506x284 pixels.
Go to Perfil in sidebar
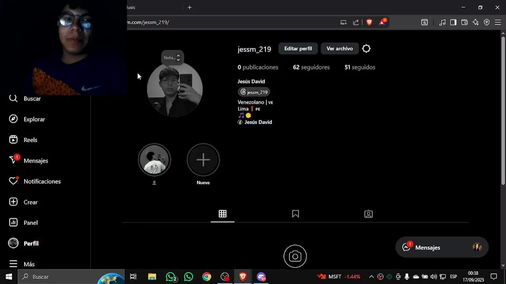click(x=24, y=243)
